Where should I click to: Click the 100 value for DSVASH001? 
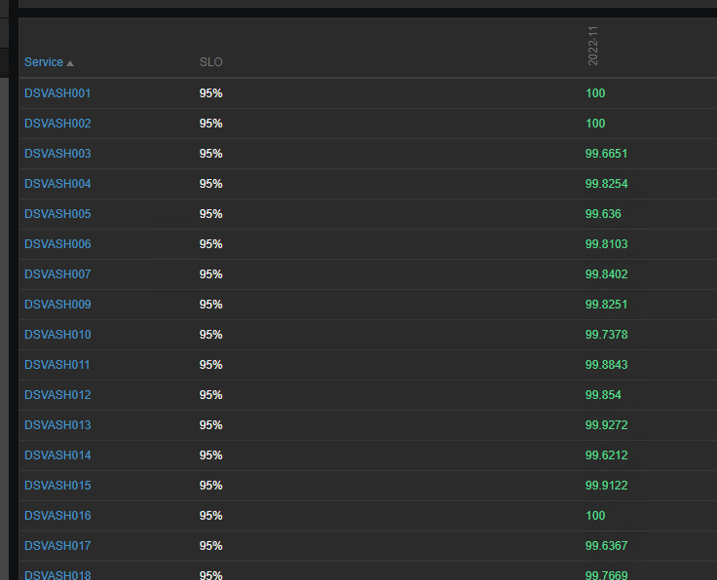(595, 93)
